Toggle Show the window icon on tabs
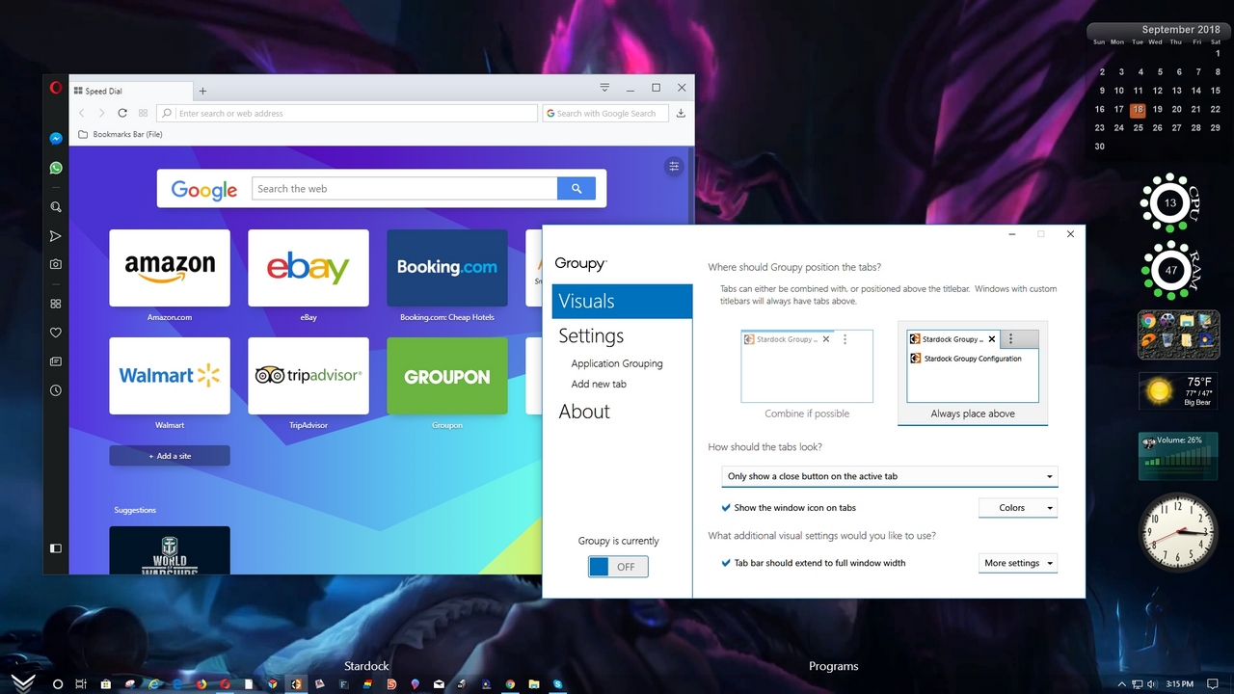The width and height of the screenshot is (1234, 694). coord(789,508)
